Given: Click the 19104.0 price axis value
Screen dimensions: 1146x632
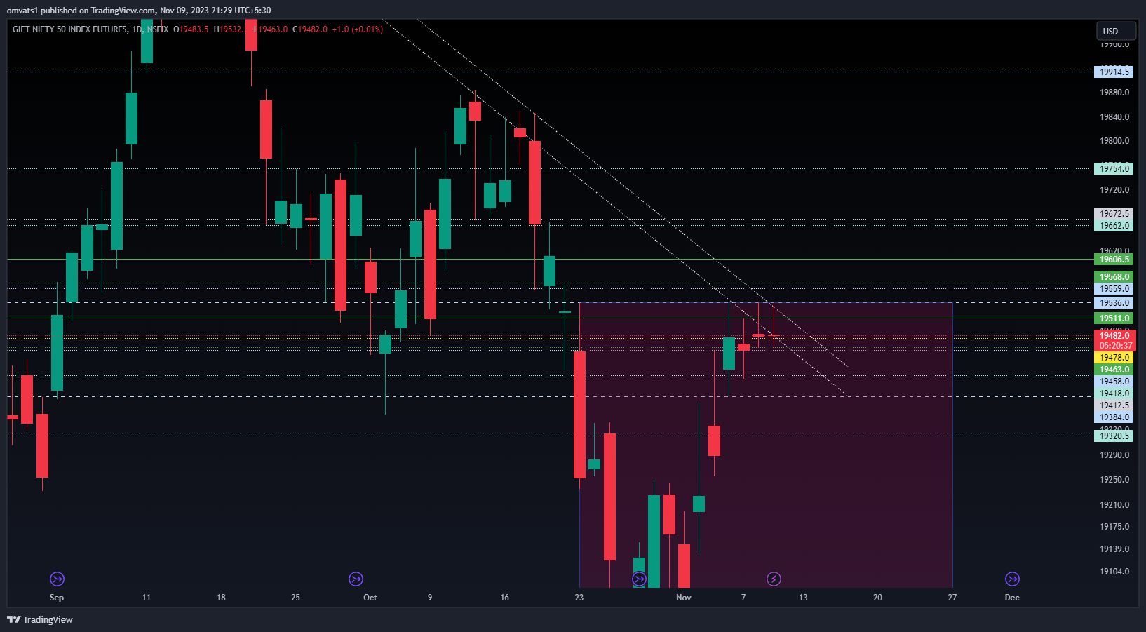Looking at the screenshot, I should pos(1114,572).
